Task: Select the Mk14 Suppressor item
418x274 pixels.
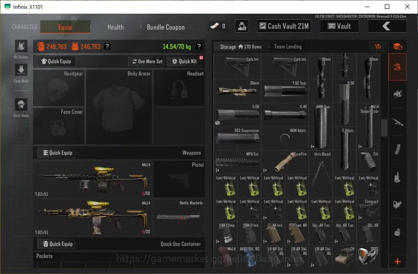Action: (368, 126)
